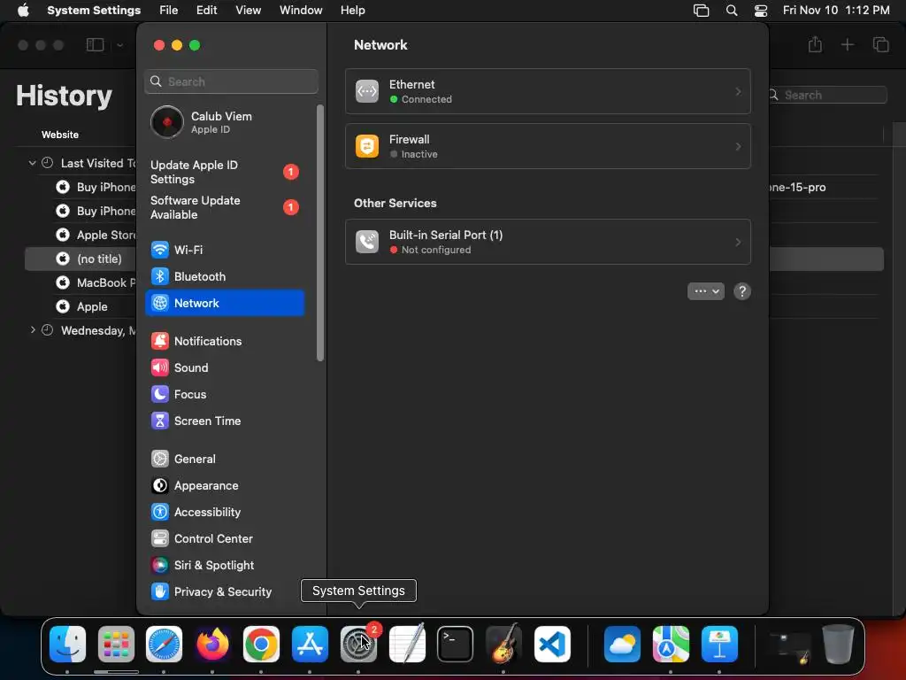Click Safari History search field
The width and height of the screenshot is (906, 680).
click(828, 95)
